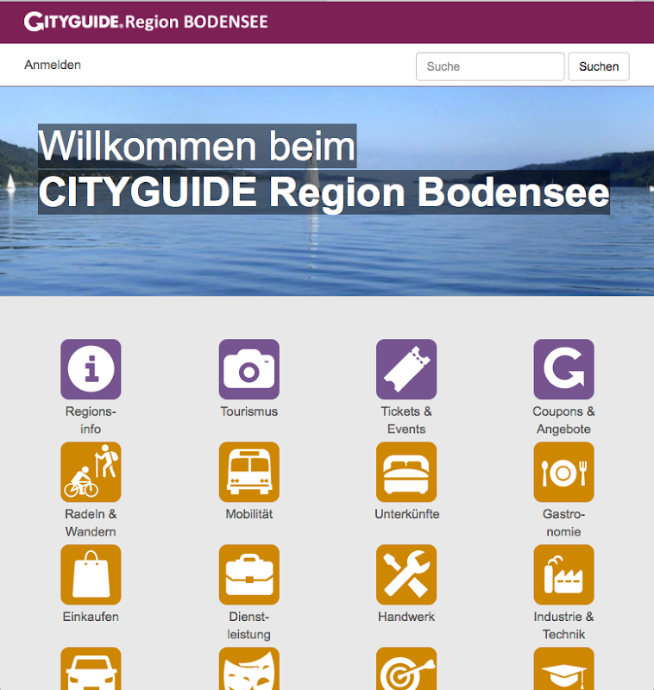Click the 'Radeln & Wandern' label text

(91, 523)
